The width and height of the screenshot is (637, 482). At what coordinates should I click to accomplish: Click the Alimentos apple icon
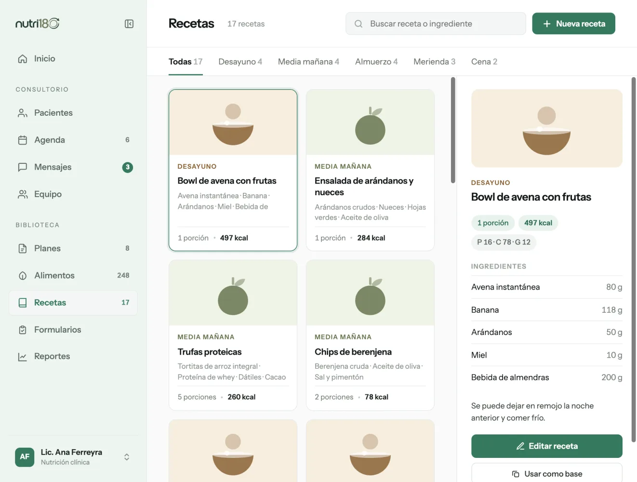click(x=23, y=276)
